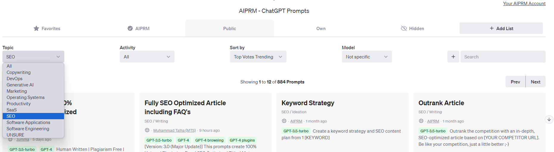Open the Activity dropdown
The width and height of the screenshot is (554, 152).
[147, 57]
